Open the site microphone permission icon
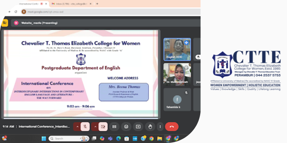Screen dimensions: 287x143 pyautogui.click(x=24, y=12)
